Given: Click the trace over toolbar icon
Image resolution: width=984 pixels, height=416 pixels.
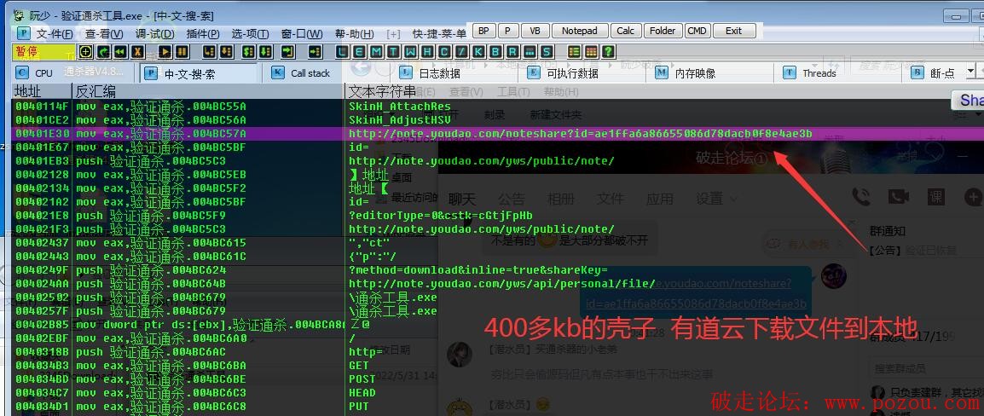Looking at the screenshot, I should coord(265,51).
